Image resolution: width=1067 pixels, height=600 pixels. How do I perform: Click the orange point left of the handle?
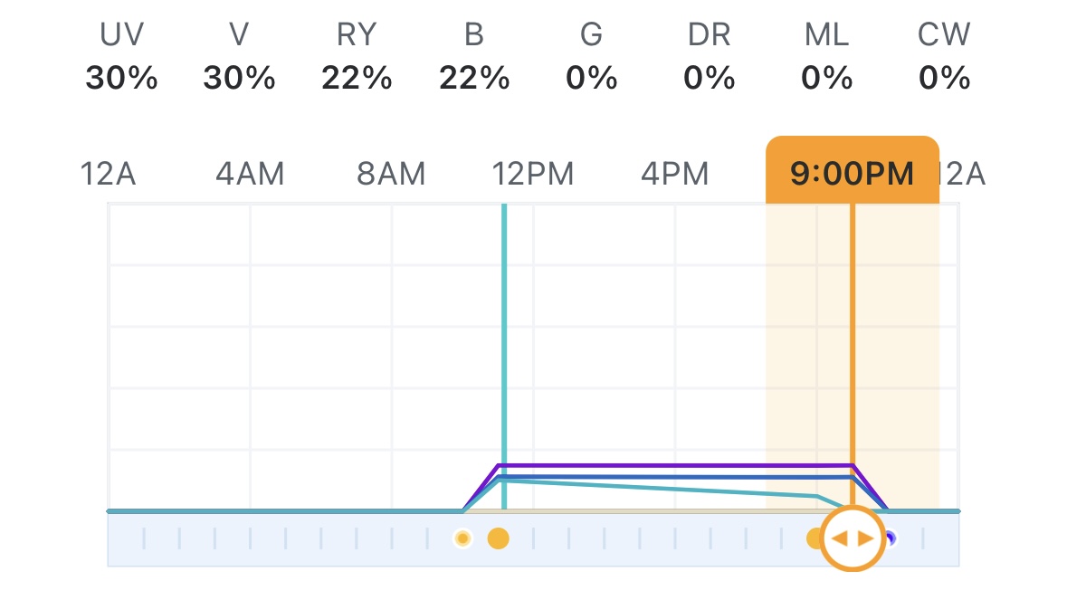815,539
